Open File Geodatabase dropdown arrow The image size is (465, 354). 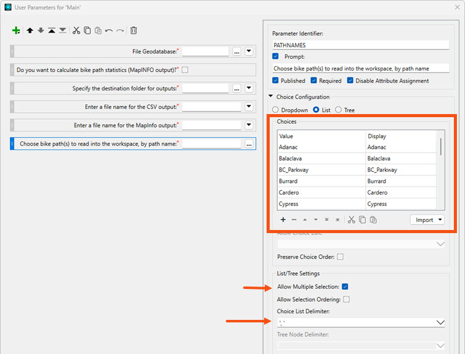(249, 51)
